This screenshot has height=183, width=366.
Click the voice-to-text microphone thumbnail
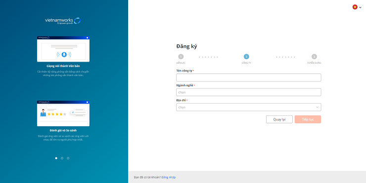63,49
